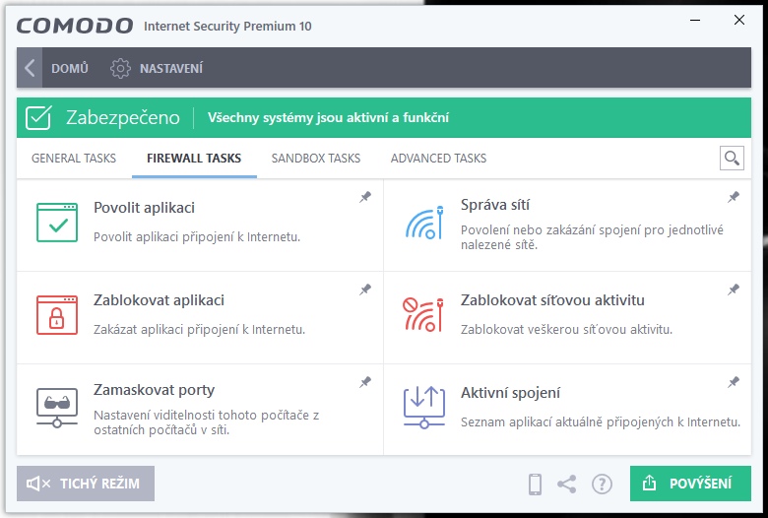
Task: Click the Správa sítí wireless icon
Action: [x=424, y=223]
